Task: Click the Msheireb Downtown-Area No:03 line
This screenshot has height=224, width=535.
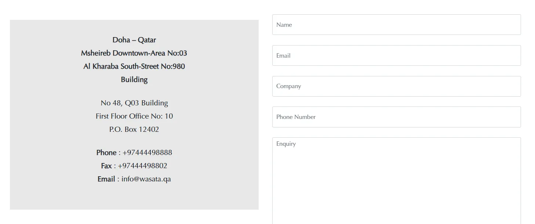Action: (x=134, y=53)
